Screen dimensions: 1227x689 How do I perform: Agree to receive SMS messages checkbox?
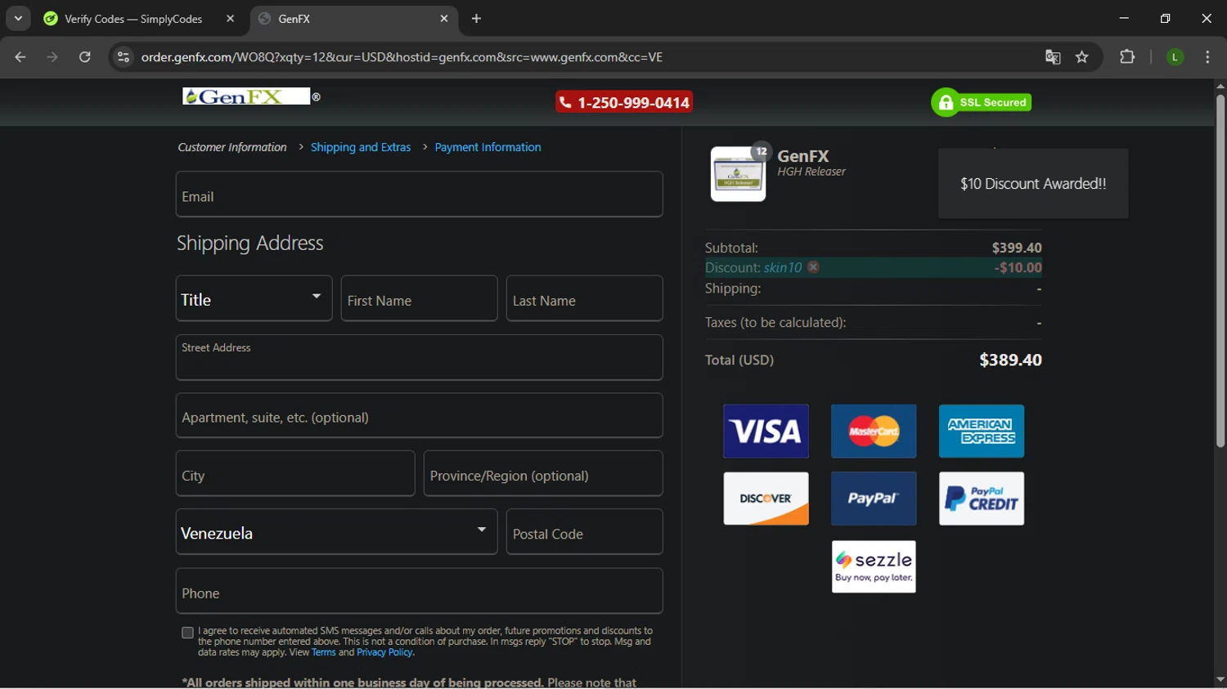(x=187, y=633)
